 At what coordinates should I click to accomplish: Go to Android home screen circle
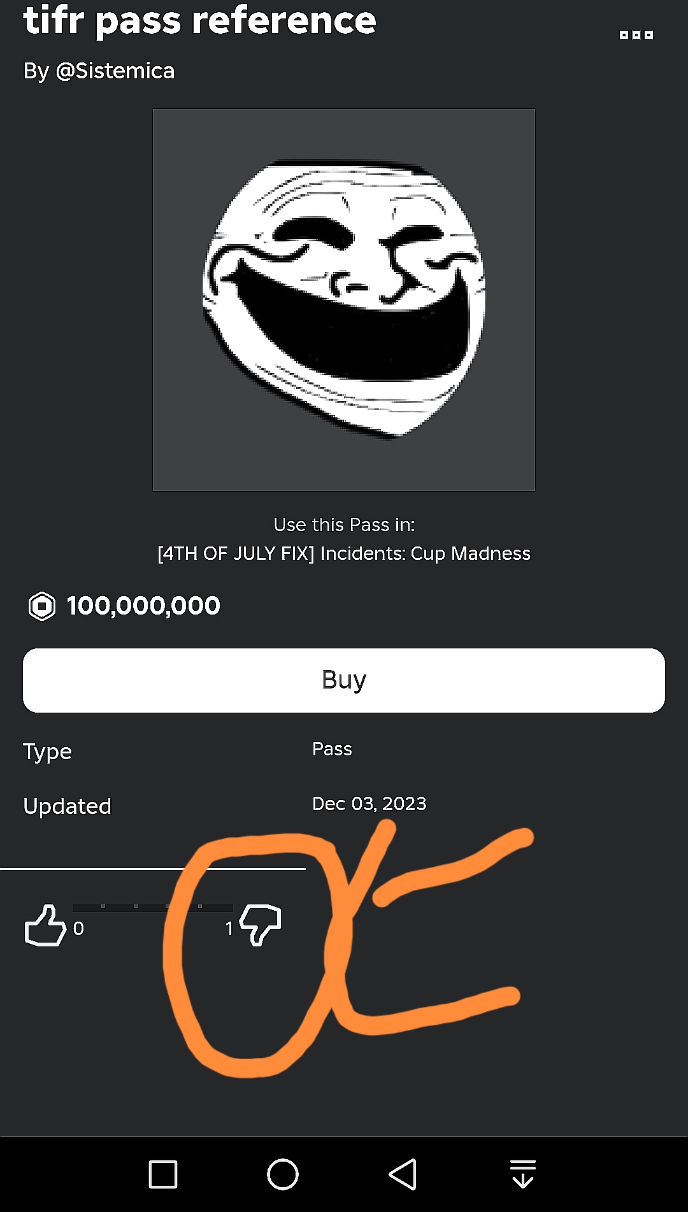(283, 1174)
